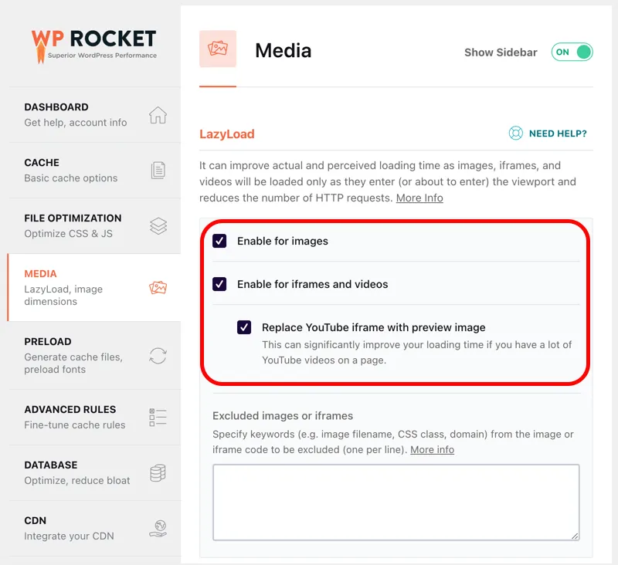Select the Advanced Rules list icon

coord(158,416)
